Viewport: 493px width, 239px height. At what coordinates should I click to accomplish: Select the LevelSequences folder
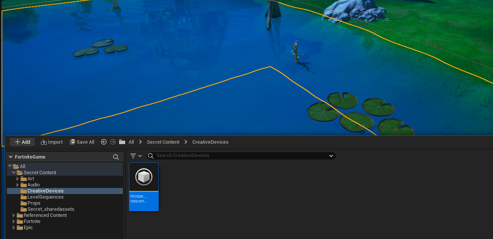pyautogui.click(x=44, y=197)
